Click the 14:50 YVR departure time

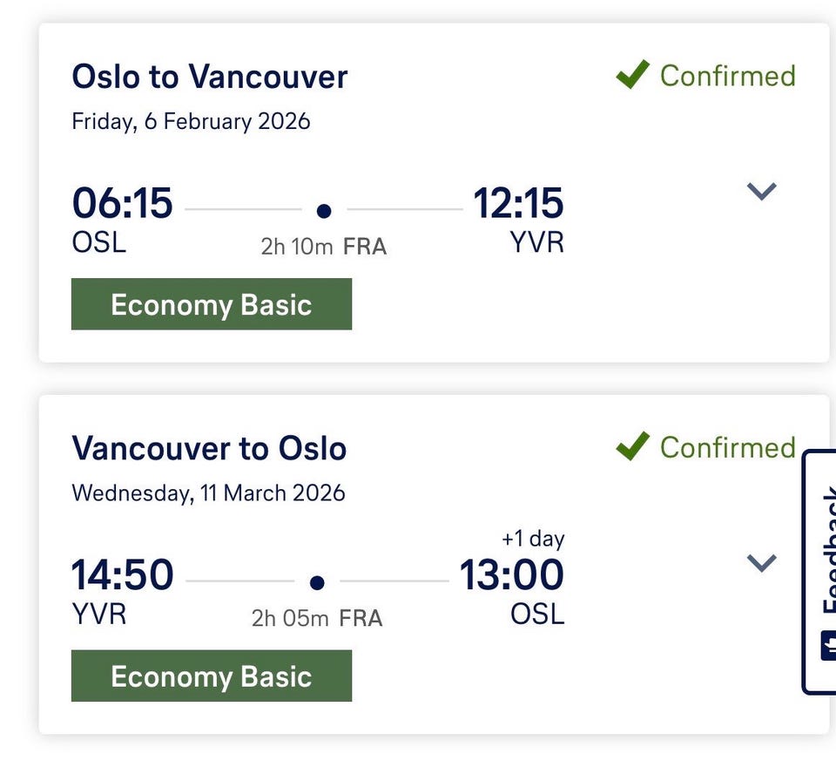click(122, 575)
